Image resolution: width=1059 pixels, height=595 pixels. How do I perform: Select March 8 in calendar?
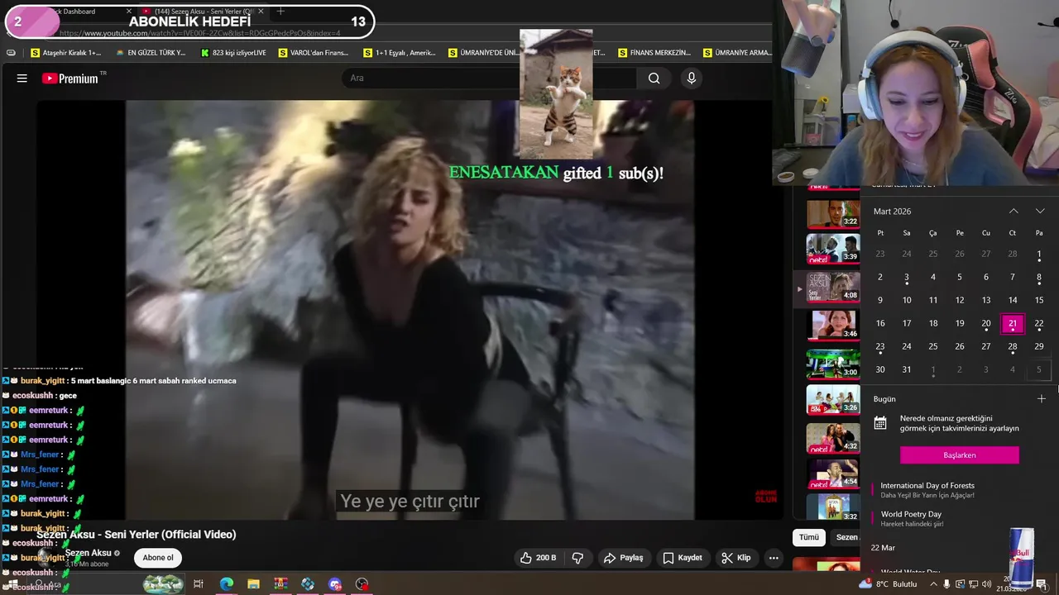pos(1039,278)
